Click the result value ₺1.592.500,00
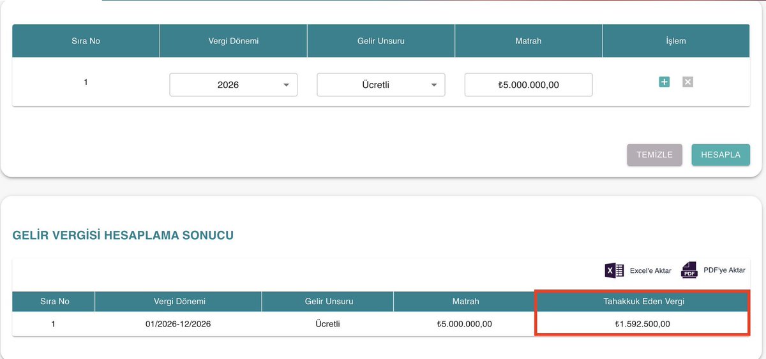Screen dimensions: 766x359 [x=642, y=324]
